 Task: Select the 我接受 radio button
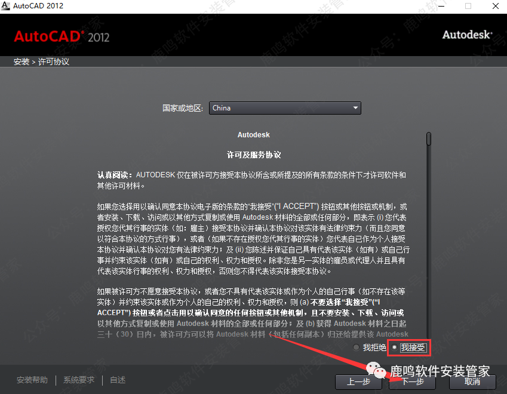395,347
